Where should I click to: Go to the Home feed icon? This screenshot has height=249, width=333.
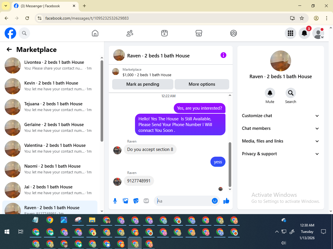click(95, 33)
